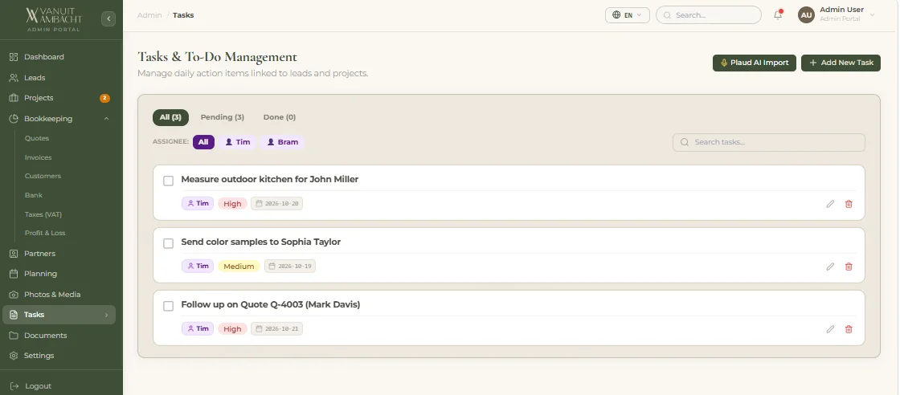
Task: Click the Tasks label in the sidebar
Action: click(x=34, y=315)
